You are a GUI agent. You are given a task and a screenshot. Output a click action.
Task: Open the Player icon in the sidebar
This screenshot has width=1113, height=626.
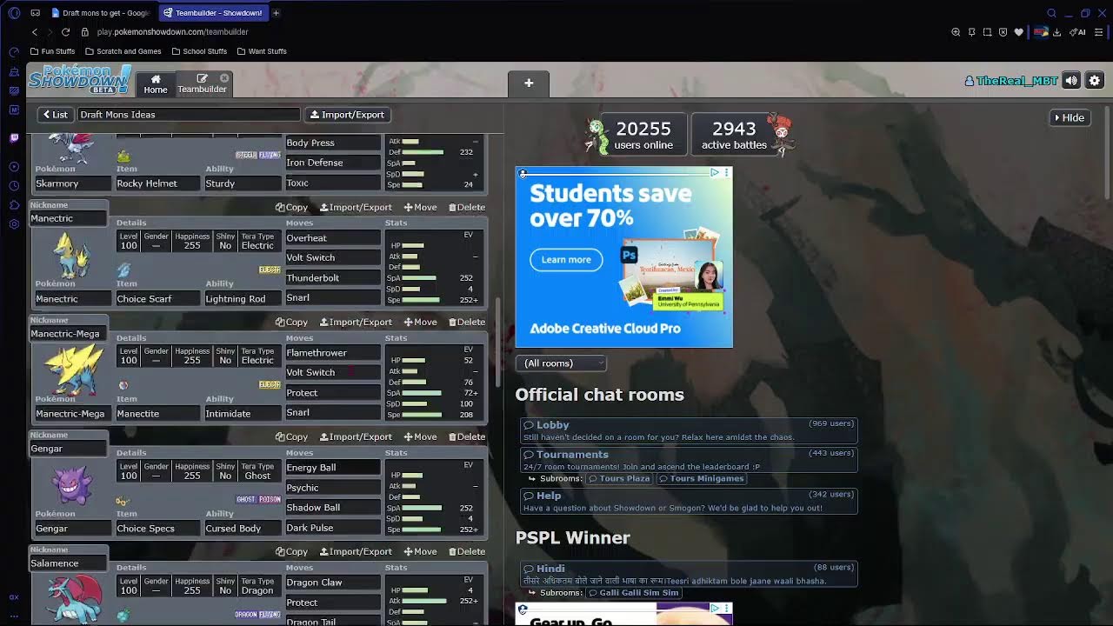click(x=14, y=166)
